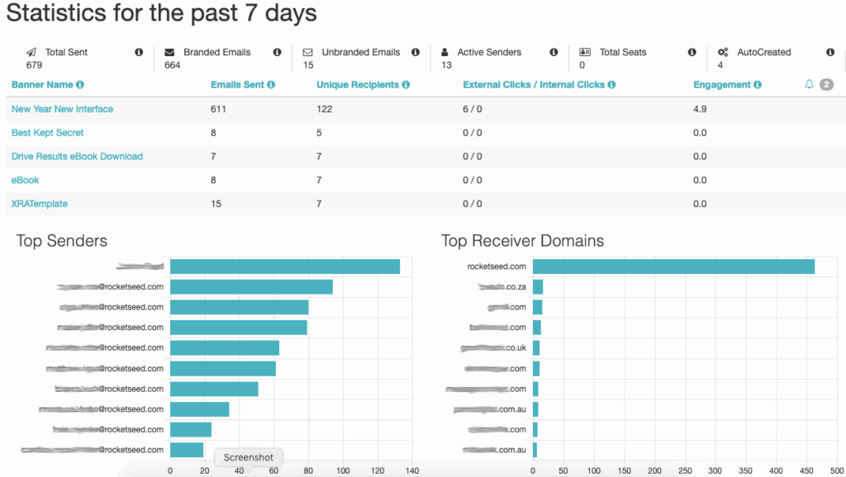Click the info icon beside AutoCreated
Viewport: 846px width, 477px height.
830,52
